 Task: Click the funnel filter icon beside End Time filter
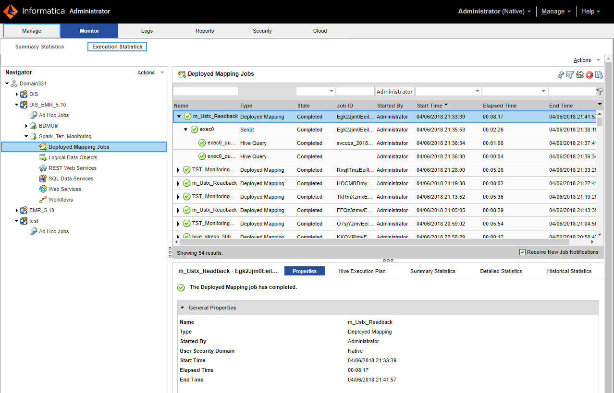(x=600, y=91)
